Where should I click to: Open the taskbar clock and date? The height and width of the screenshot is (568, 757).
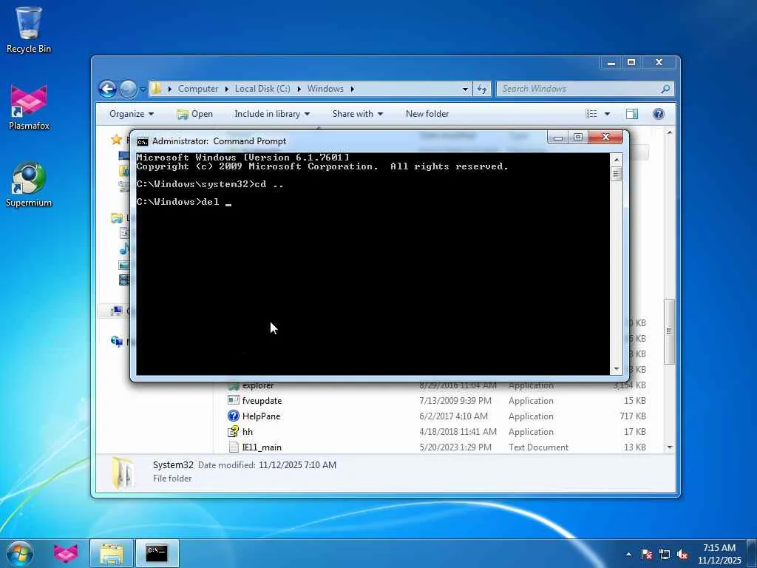coord(719,554)
